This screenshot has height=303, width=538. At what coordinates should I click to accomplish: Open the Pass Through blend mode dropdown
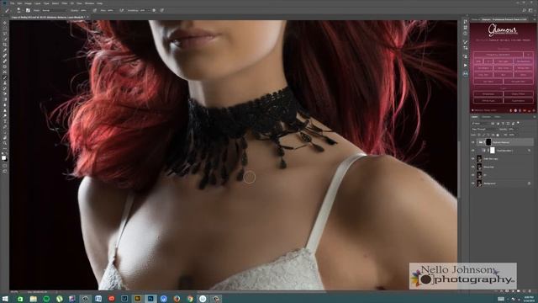pos(484,129)
